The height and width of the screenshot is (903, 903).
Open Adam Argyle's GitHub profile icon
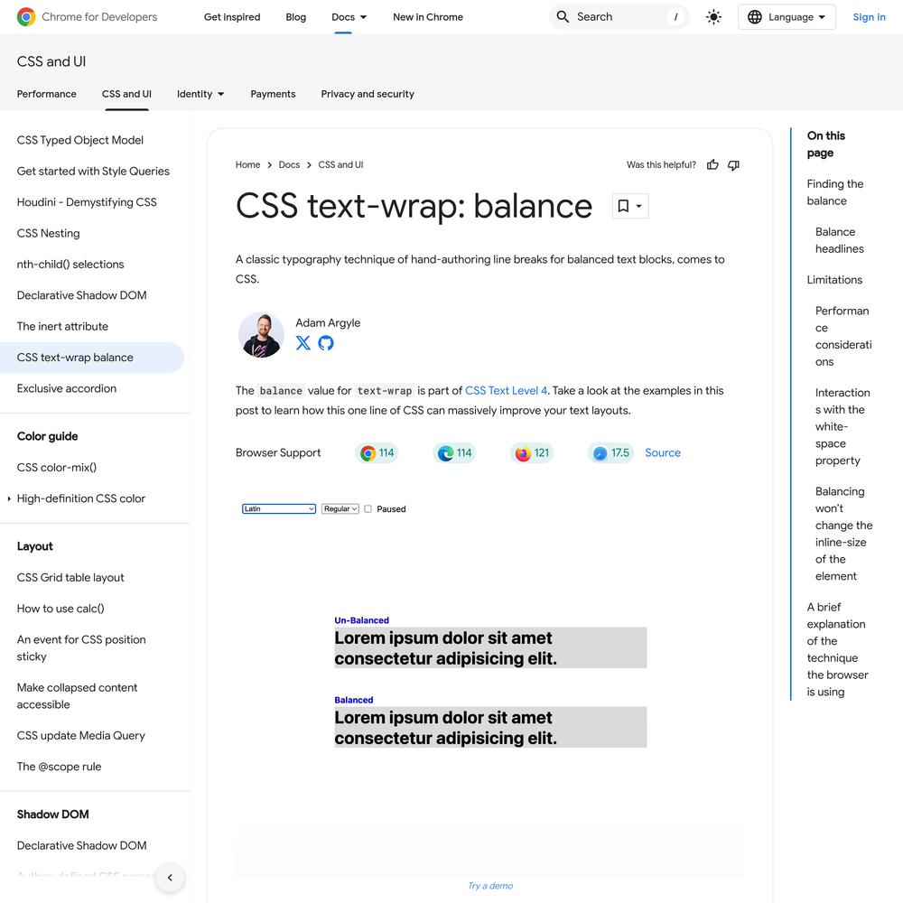click(x=326, y=342)
